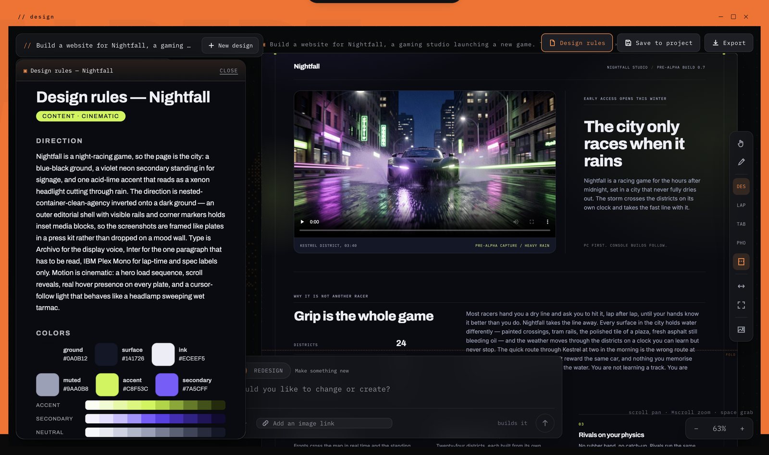
Task: Click the CONTENT · CINEMATIC badge
Action: [81, 116]
